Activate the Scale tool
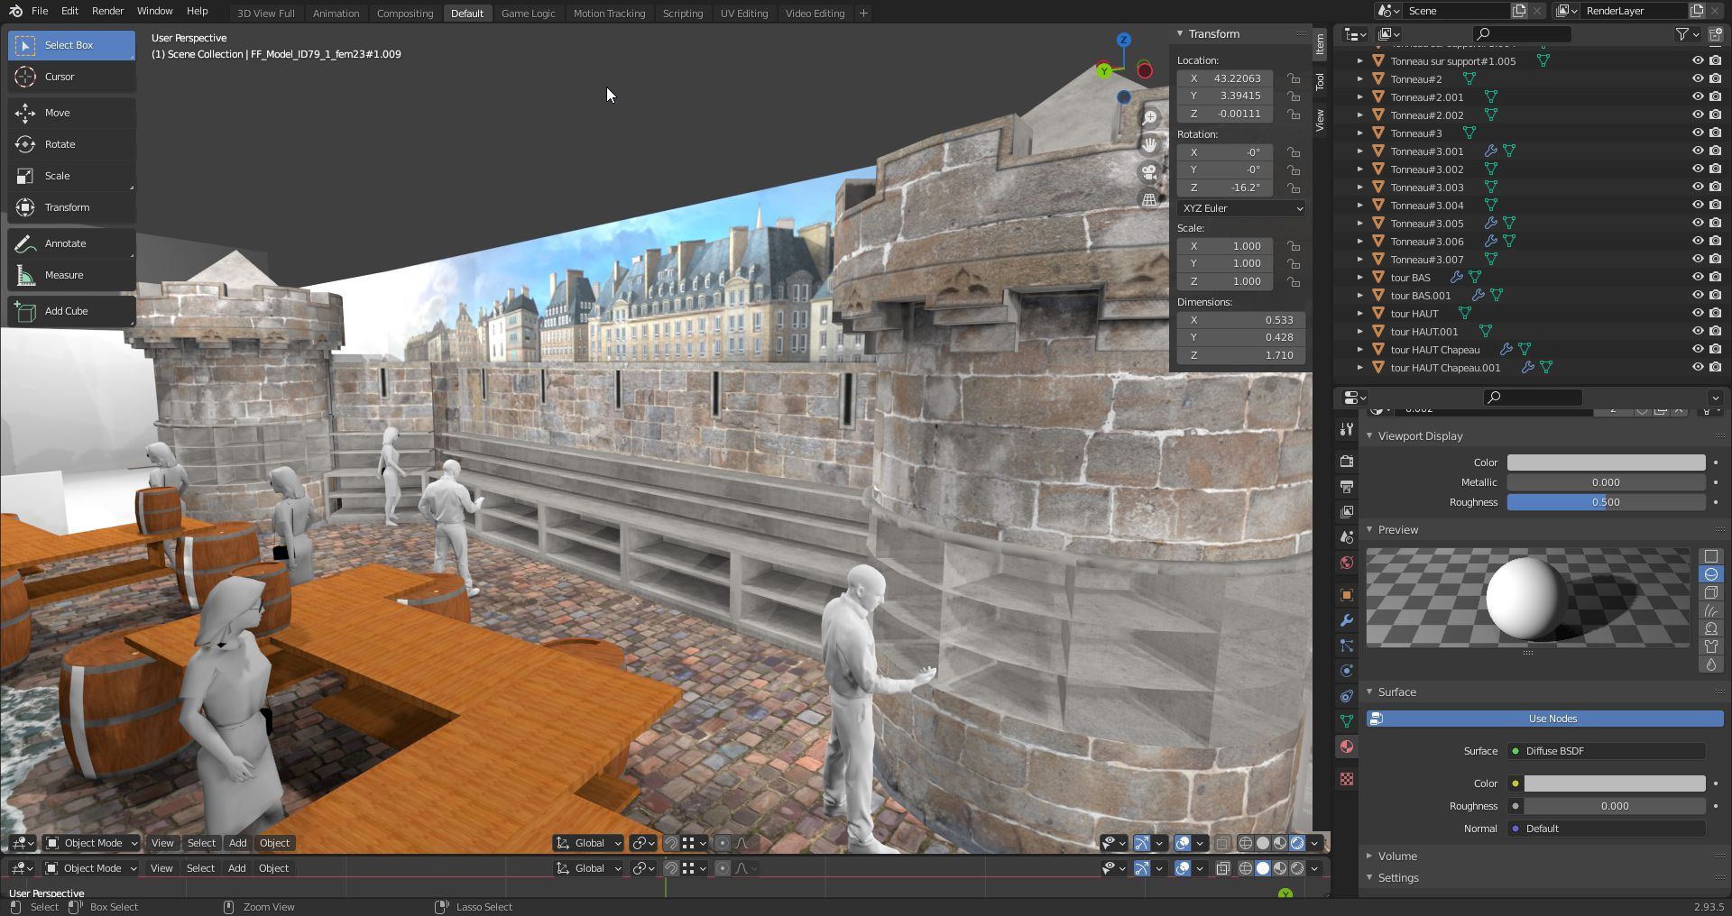This screenshot has width=1732, height=916. pyautogui.click(x=71, y=176)
